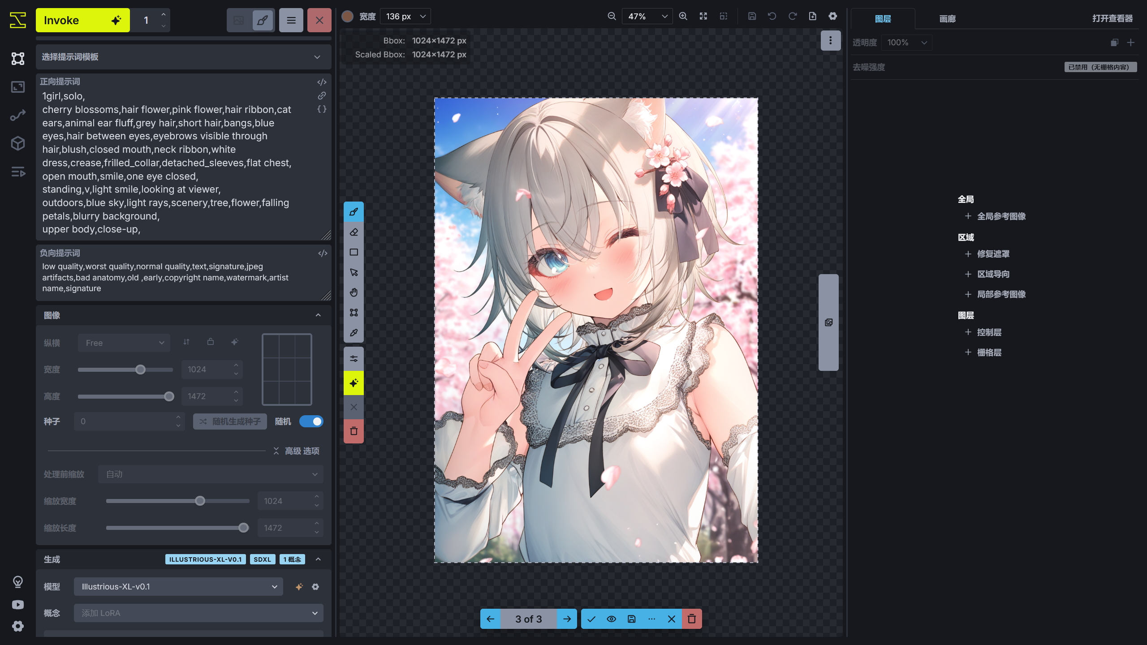Activate the Rectangle tool
The width and height of the screenshot is (1147, 645).
(354, 252)
